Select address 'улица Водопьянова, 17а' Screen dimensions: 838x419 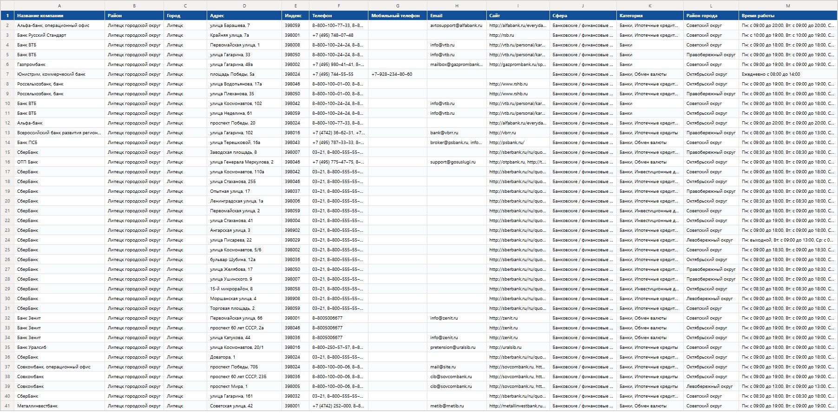tap(244, 84)
